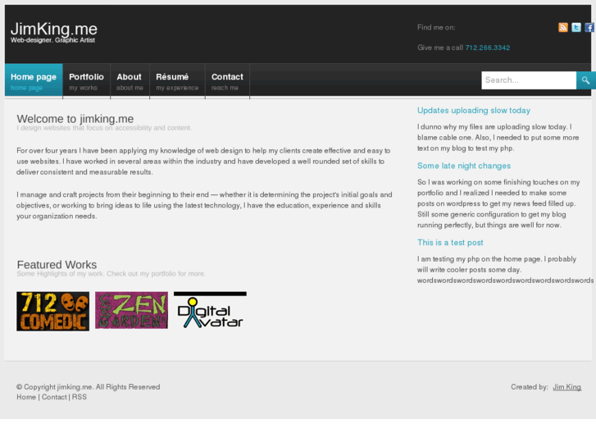Screen dimensions: 596x447
Task: Open post Updates uploading slow today
Action: 474,111
